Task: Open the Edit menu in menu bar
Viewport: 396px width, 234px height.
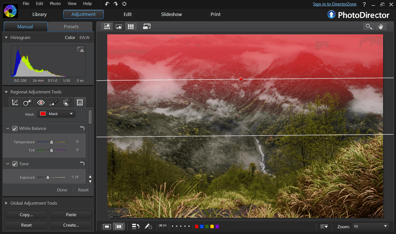Action: 40,4
